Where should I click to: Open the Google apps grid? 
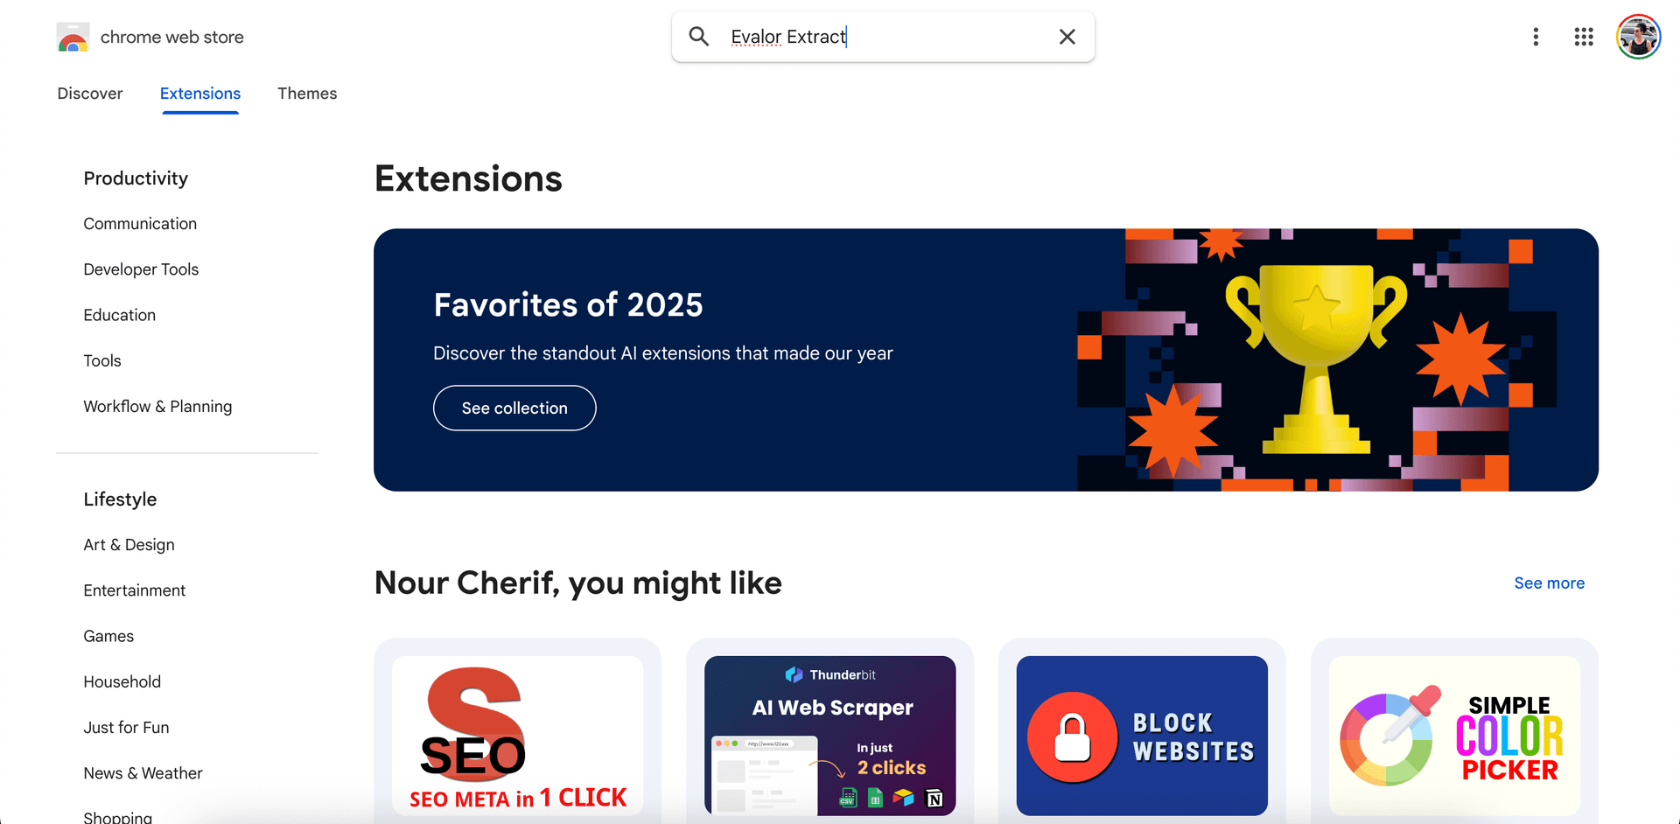pos(1583,37)
